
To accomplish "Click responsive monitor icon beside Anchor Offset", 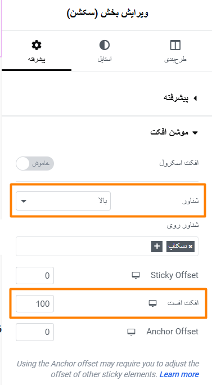I will pyautogui.click(x=132, y=332).
